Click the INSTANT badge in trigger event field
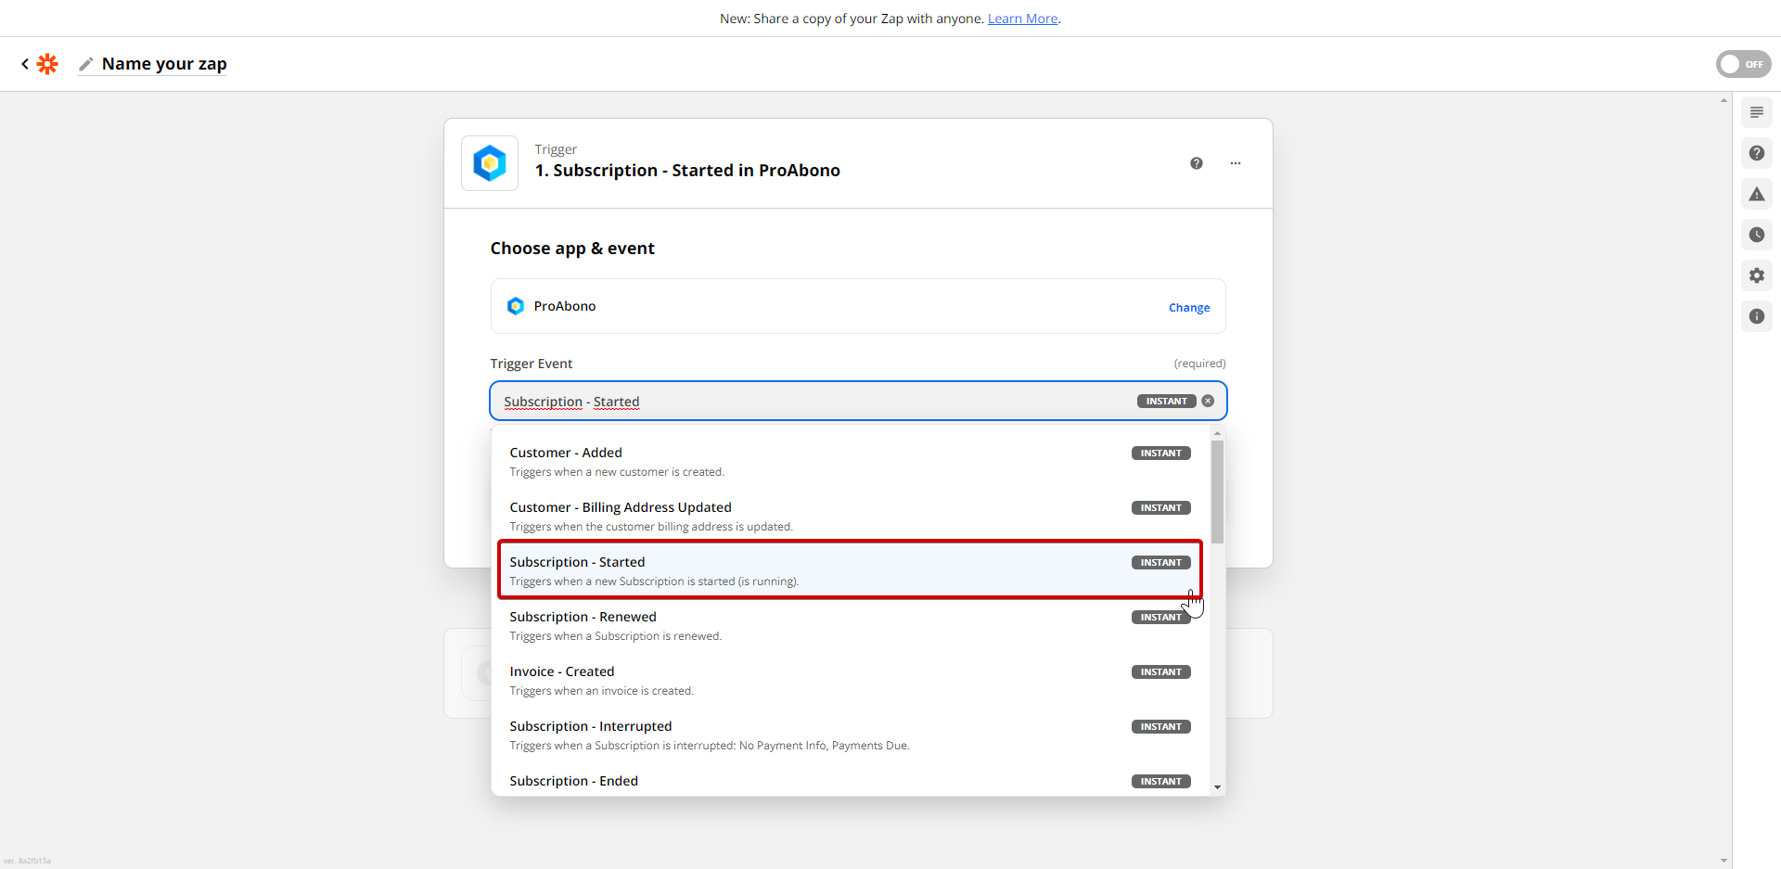Screen dimensions: 1781x869 click(1166, 402)
